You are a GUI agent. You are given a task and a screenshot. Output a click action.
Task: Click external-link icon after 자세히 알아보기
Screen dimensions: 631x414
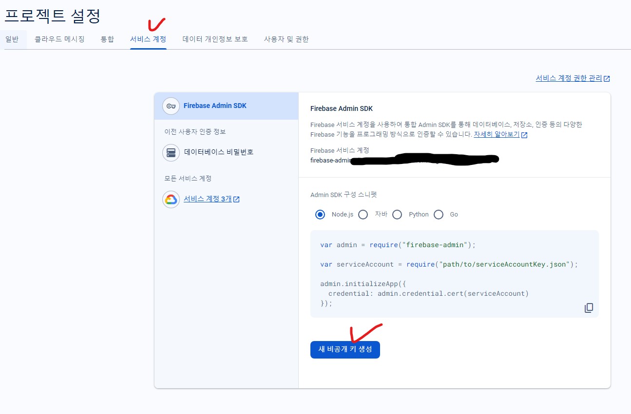524,135
